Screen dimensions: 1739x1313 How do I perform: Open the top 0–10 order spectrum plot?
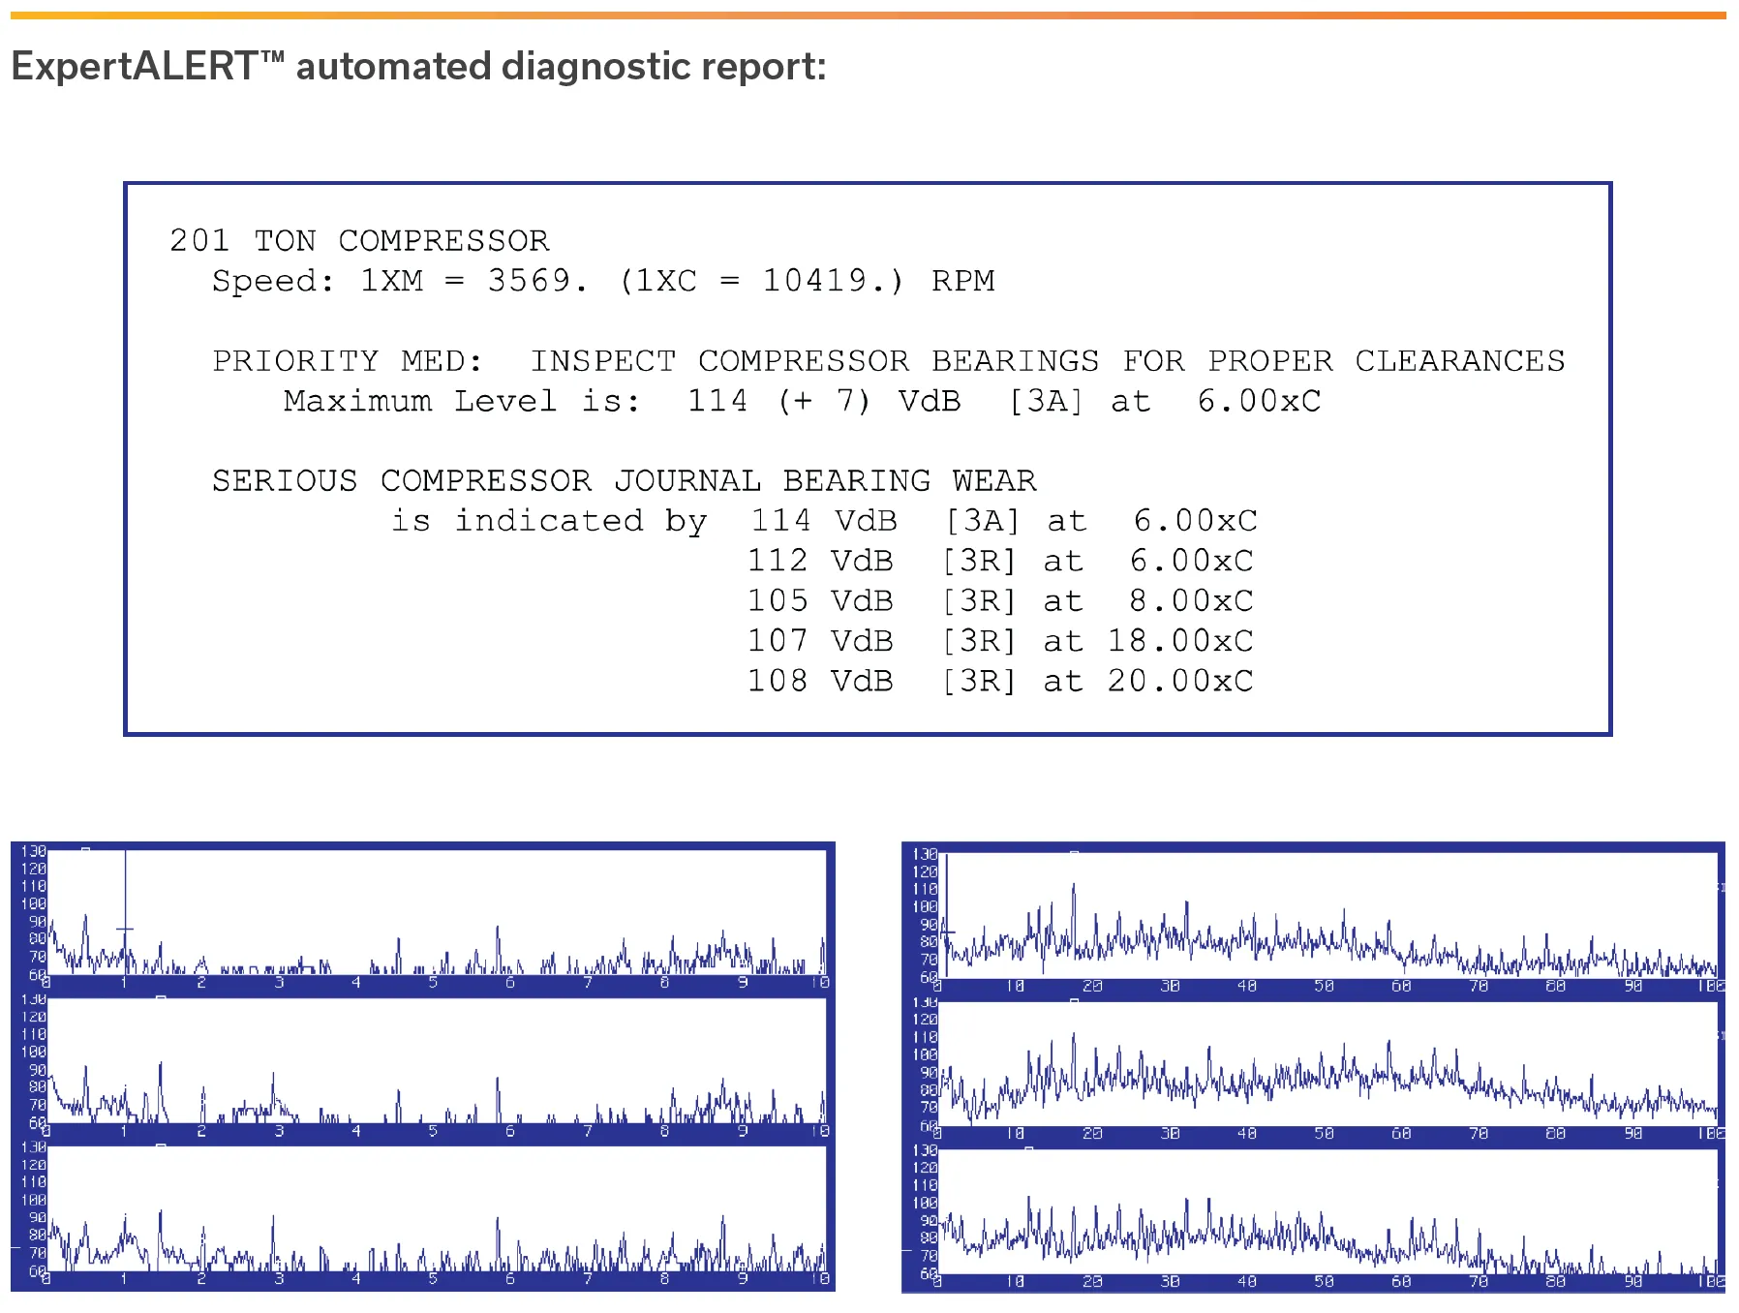437,912
